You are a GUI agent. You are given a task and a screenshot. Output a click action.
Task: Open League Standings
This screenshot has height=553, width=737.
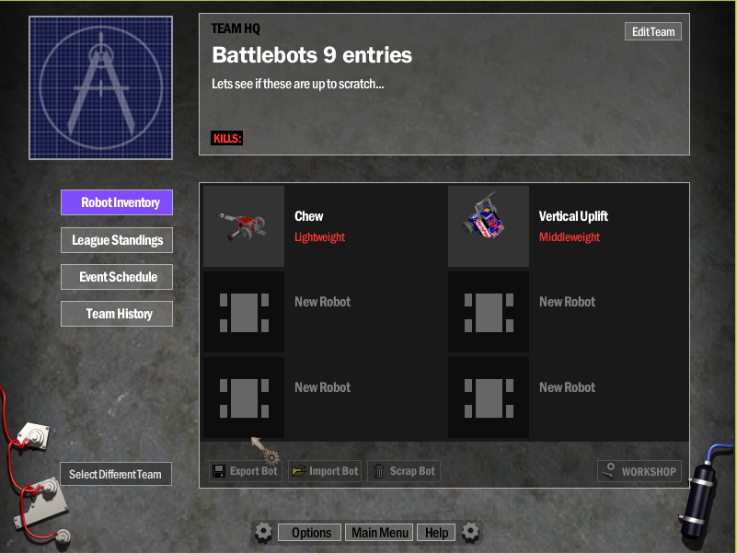[117, 240]
